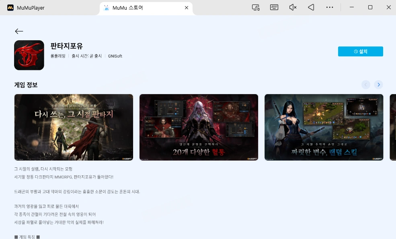Switch to the MuMu 스토어 tab
The width and height of the screenshot is (396, 239).
(146, 8)
